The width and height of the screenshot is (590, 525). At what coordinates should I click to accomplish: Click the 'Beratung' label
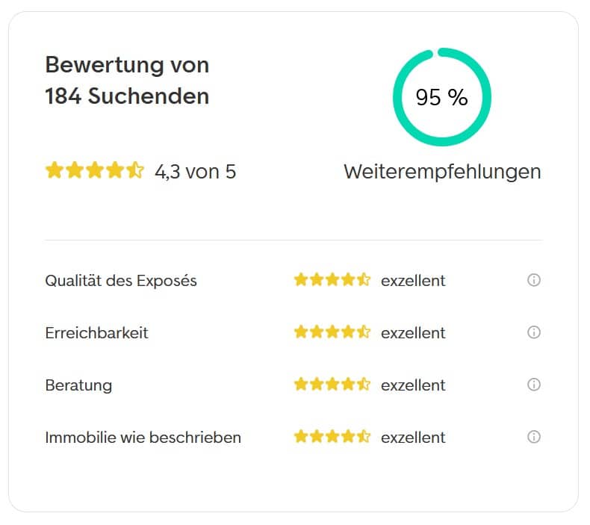click(78, 386)
